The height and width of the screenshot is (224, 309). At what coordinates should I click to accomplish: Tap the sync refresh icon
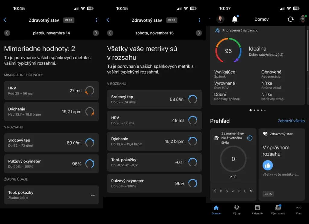290,19
